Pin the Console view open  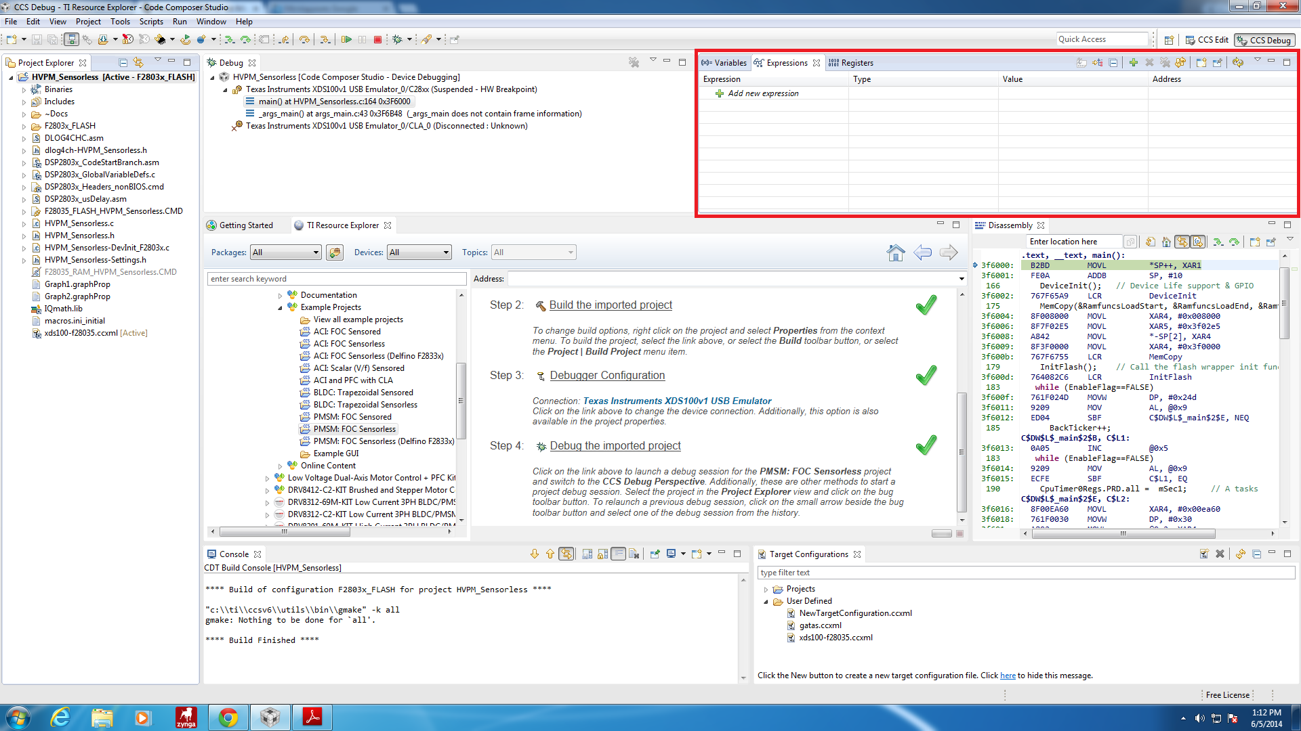656,554
